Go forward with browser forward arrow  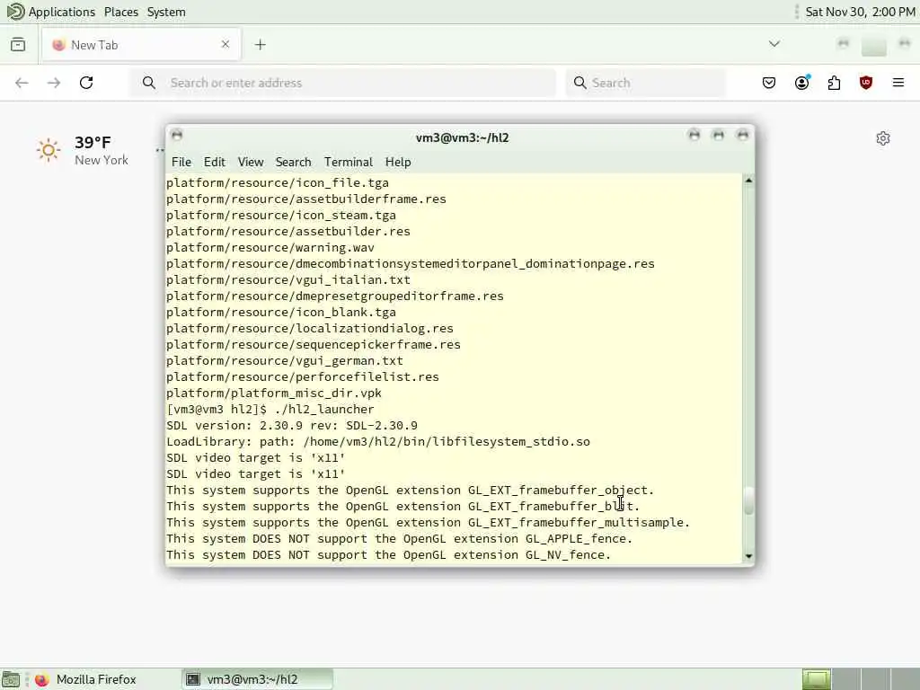point(54,83)
